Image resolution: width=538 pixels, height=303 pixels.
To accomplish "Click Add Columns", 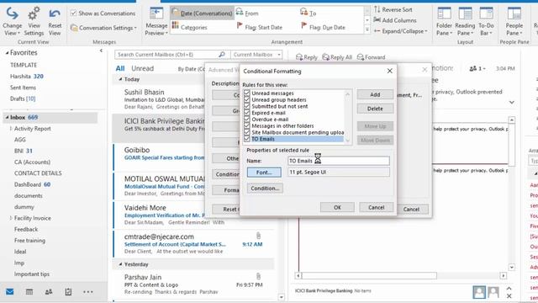I will (x=395, y=20).
